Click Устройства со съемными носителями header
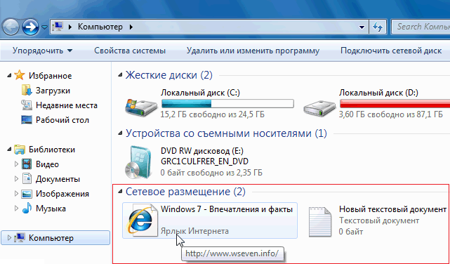 226,133
